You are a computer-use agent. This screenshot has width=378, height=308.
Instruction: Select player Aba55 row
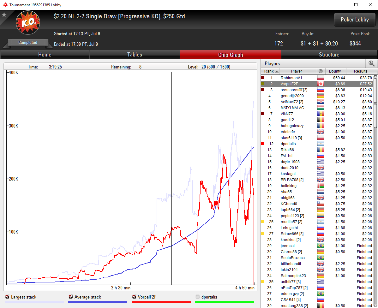pos(317,192)
